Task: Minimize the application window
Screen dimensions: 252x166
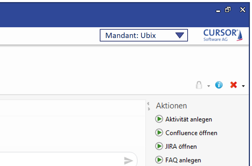Action: (218, 10)
